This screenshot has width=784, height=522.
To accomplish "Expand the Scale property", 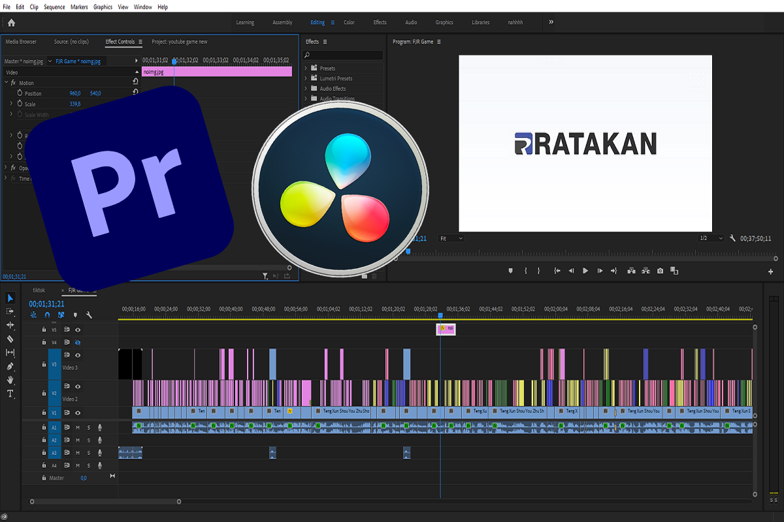I will point(11,104).
